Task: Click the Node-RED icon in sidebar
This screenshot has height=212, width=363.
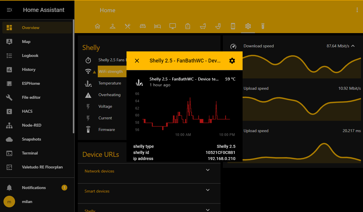Action: (x=9, y=125)
